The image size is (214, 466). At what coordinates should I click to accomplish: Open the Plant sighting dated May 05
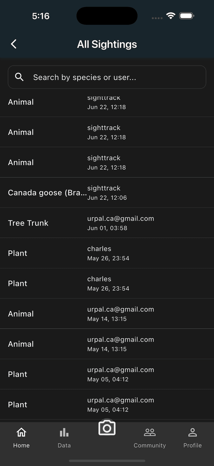point(107,374)
